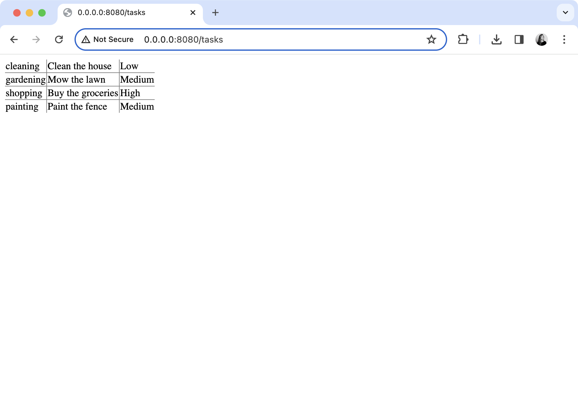Click the browser back navigation arrow
Image resolution: width=578 pixels, height=416 pixels.
pos(14,39)
